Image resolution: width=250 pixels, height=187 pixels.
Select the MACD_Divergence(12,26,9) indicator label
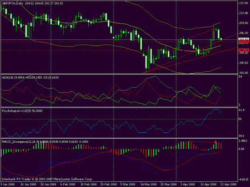click(x=20, y=142)
